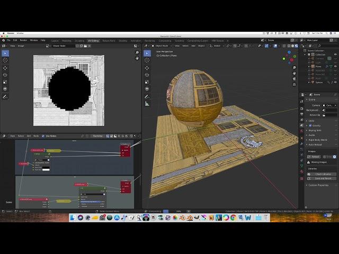339x254 pixels.
Task: Open the Modifier wrench properties tab
Action: 302,143
